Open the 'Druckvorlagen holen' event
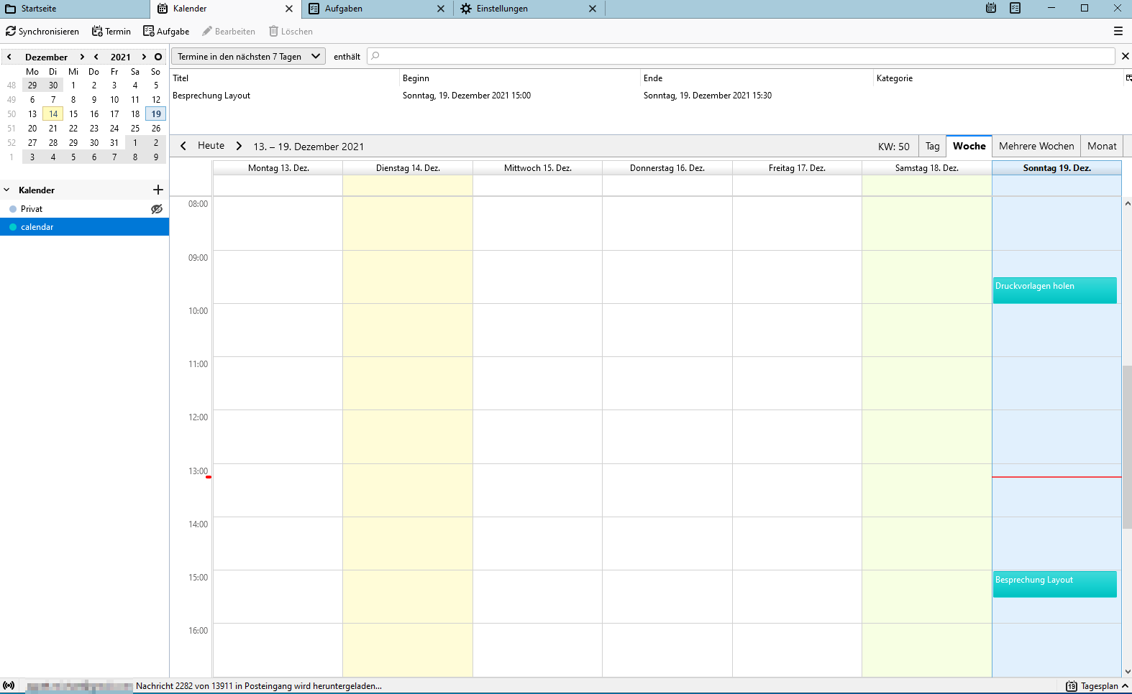 [x=1055, y=290]
